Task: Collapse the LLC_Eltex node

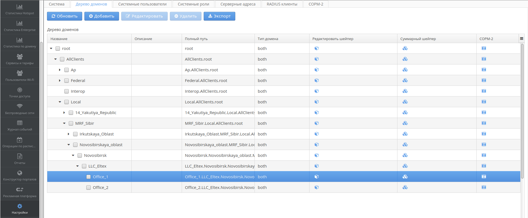Action: (x=78, y=166)
